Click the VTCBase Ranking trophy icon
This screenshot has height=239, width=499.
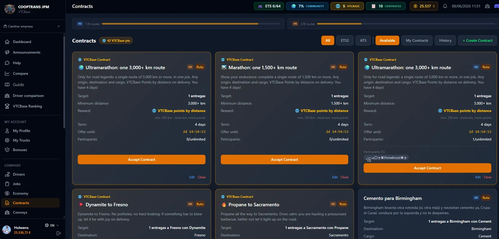7,106
